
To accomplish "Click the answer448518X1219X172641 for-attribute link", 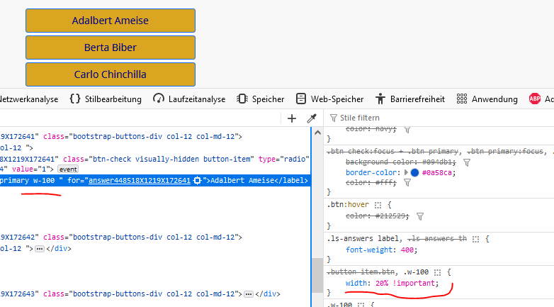I will point(139,181).
